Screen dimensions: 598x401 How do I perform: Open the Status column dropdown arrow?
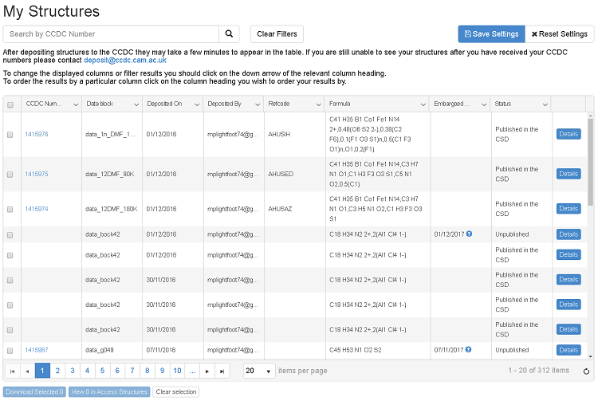[x=545, y=104]
